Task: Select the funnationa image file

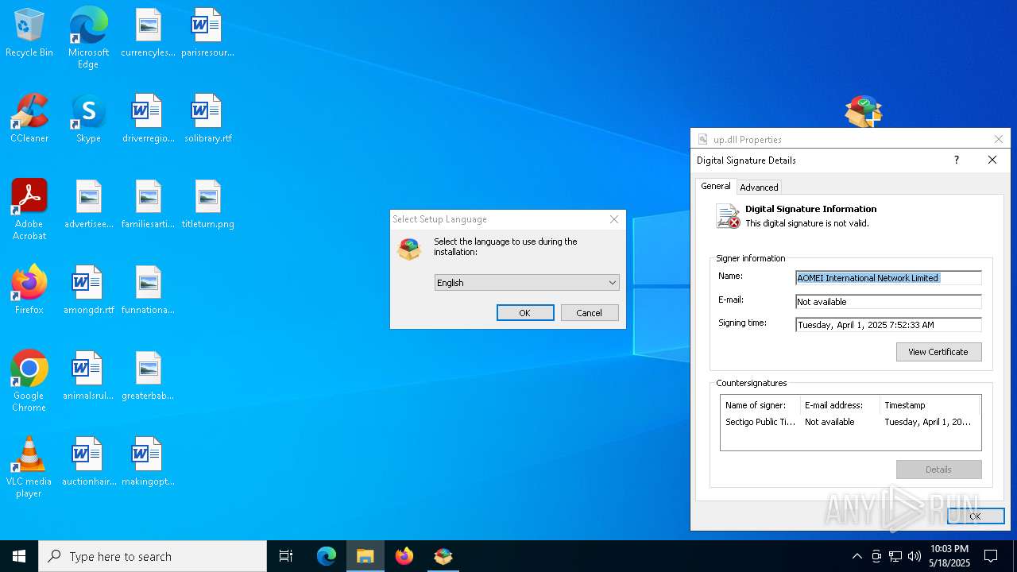Action: [x=148, y=291]
